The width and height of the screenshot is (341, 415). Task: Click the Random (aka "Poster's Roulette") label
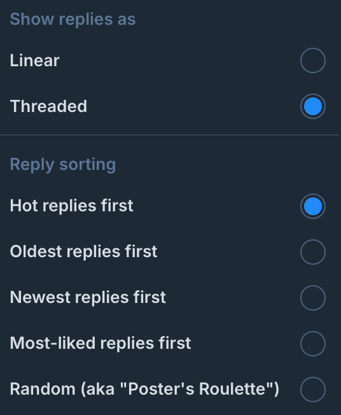tap(144, 389)
